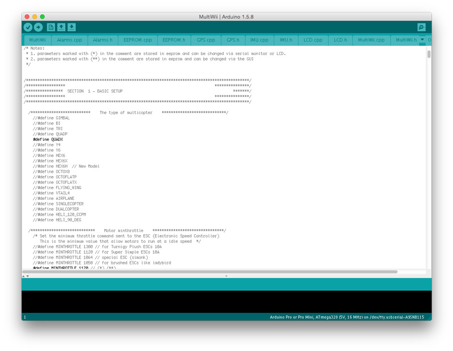The image size is (453, 351).
Task: Click the line '//#define OCTOX8'
Action: (x=51, y=172)
